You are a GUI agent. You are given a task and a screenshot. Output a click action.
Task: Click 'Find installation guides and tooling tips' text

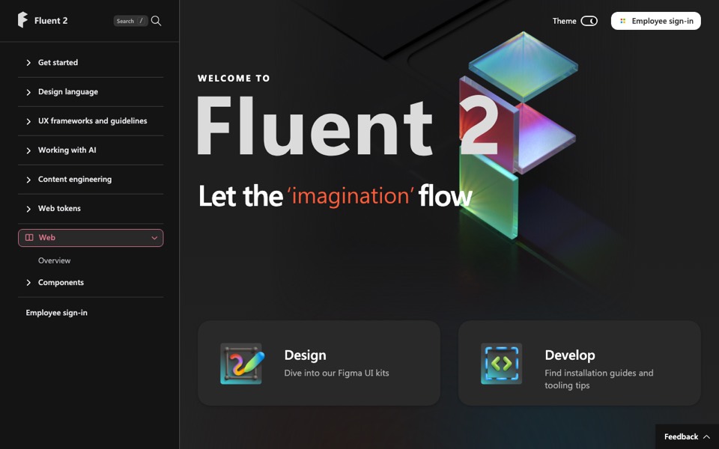(599, 379)
